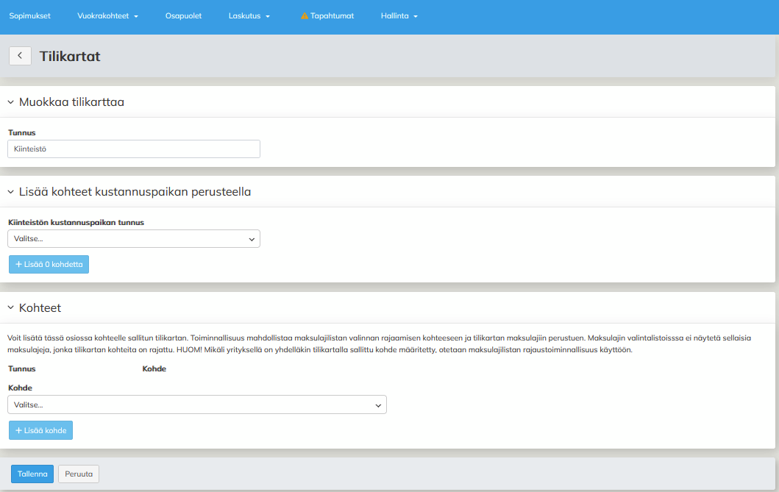779x492 pixels.
Task: Click the warning triangle icon before Tapahtumat
Action: click(x=305, y=15)
